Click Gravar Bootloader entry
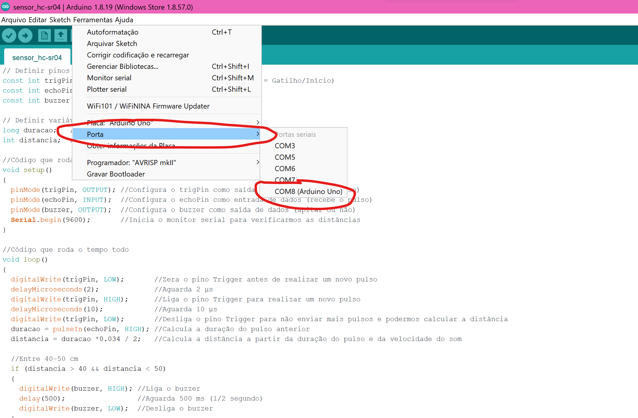638x418 pixels. (116, 174)
